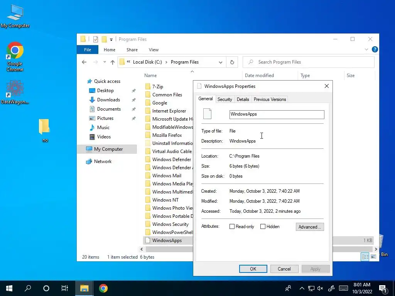This screenshot has height=296, width=395.
Task: Click Cancel in WindowsApps Properties
Action: [x=284, y=269]
